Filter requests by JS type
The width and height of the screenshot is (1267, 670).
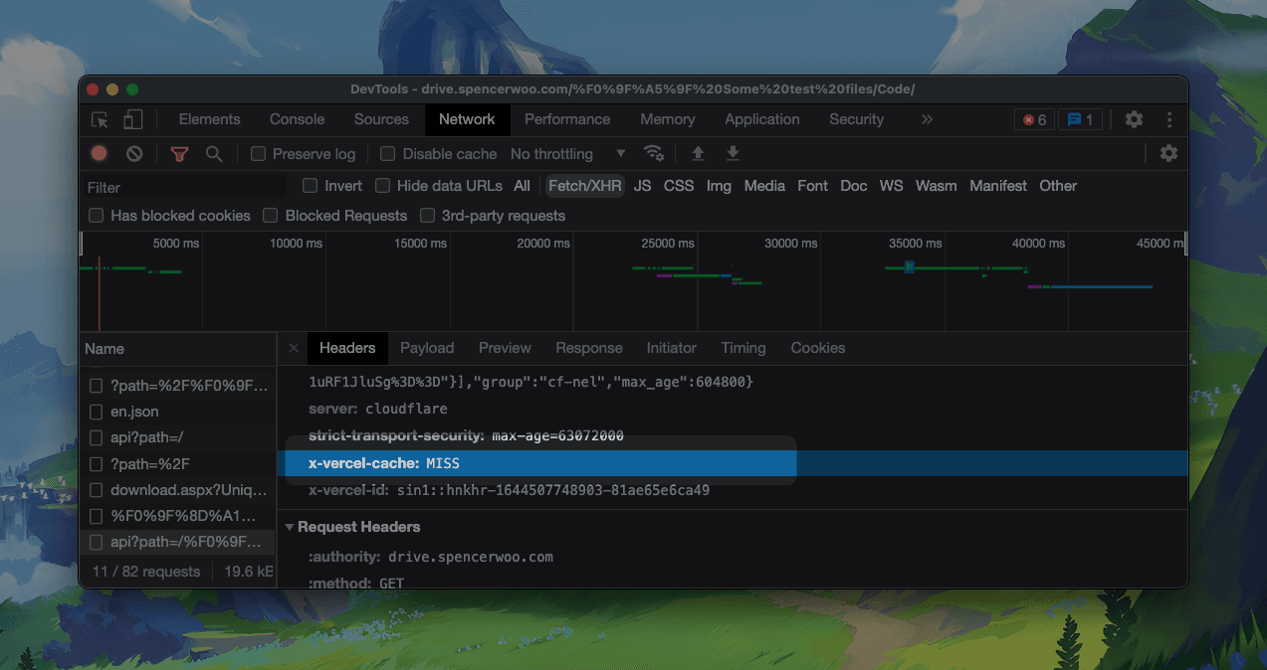pos(643,186)
